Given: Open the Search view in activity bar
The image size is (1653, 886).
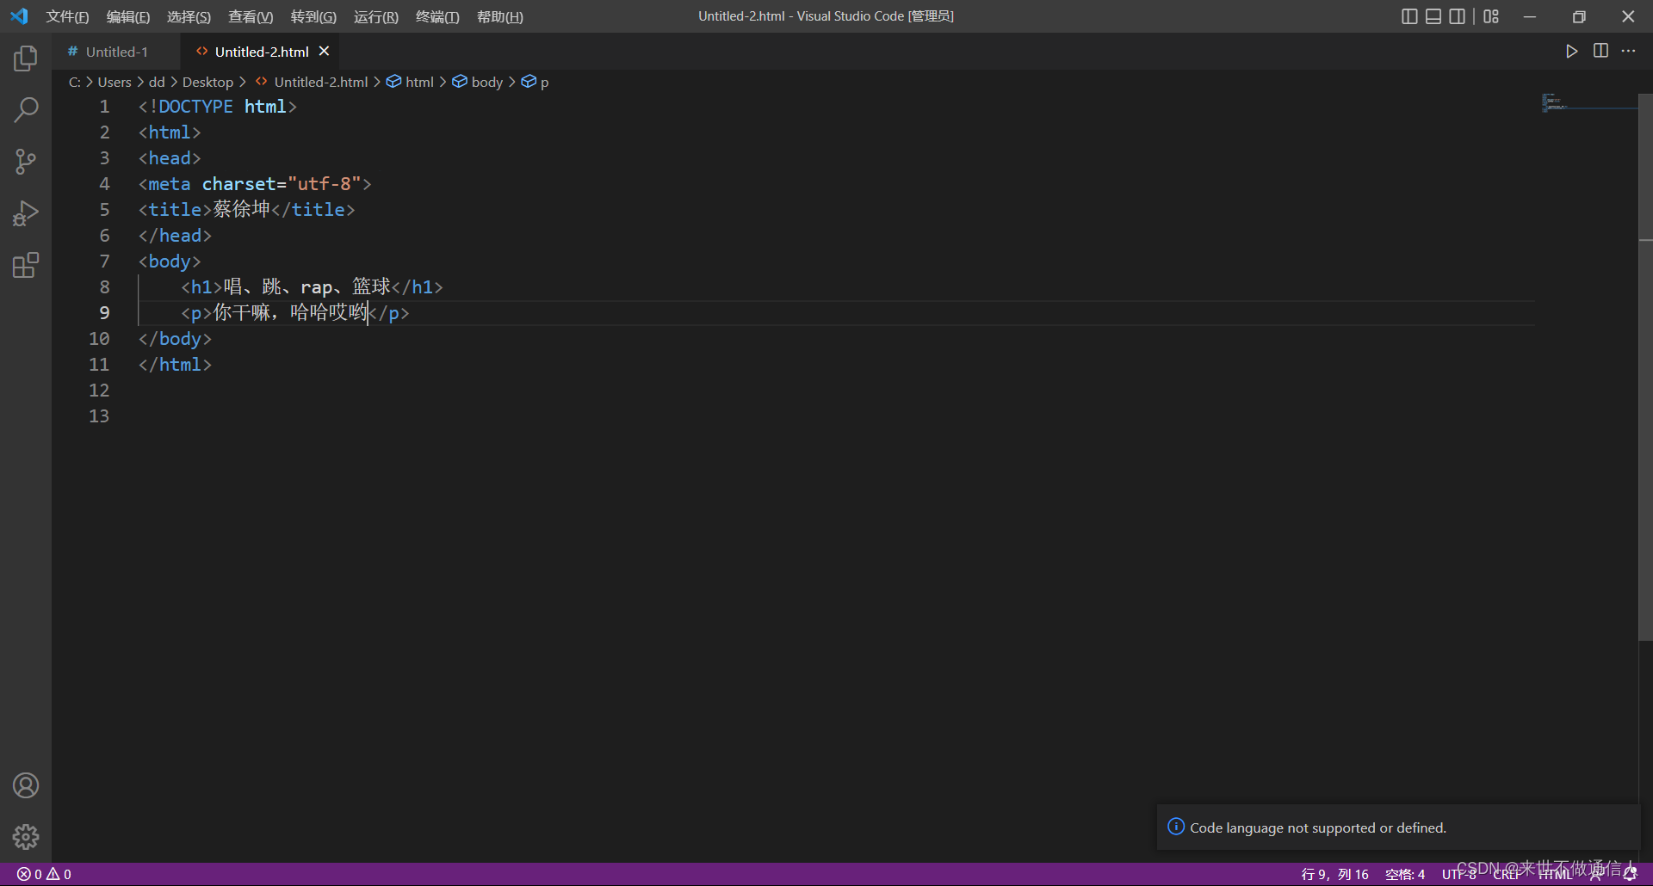Looking at the screenshot, I should coord(26,109).
